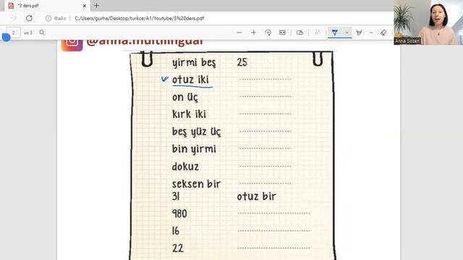Open a new browser tab
This screenshot has width=463, height=260.
point(96,5)
